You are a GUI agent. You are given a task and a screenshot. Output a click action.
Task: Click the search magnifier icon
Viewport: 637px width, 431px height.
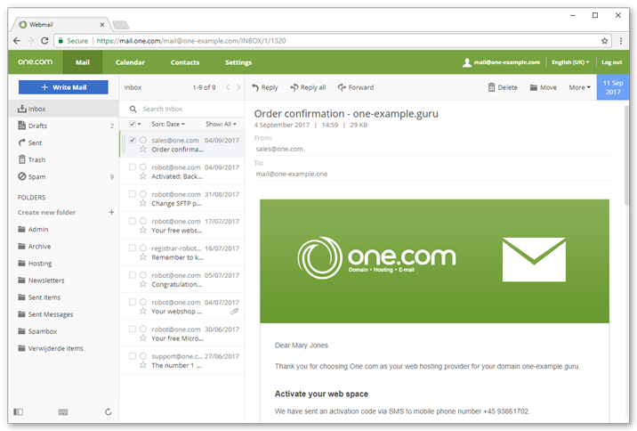tap(133, 109)
